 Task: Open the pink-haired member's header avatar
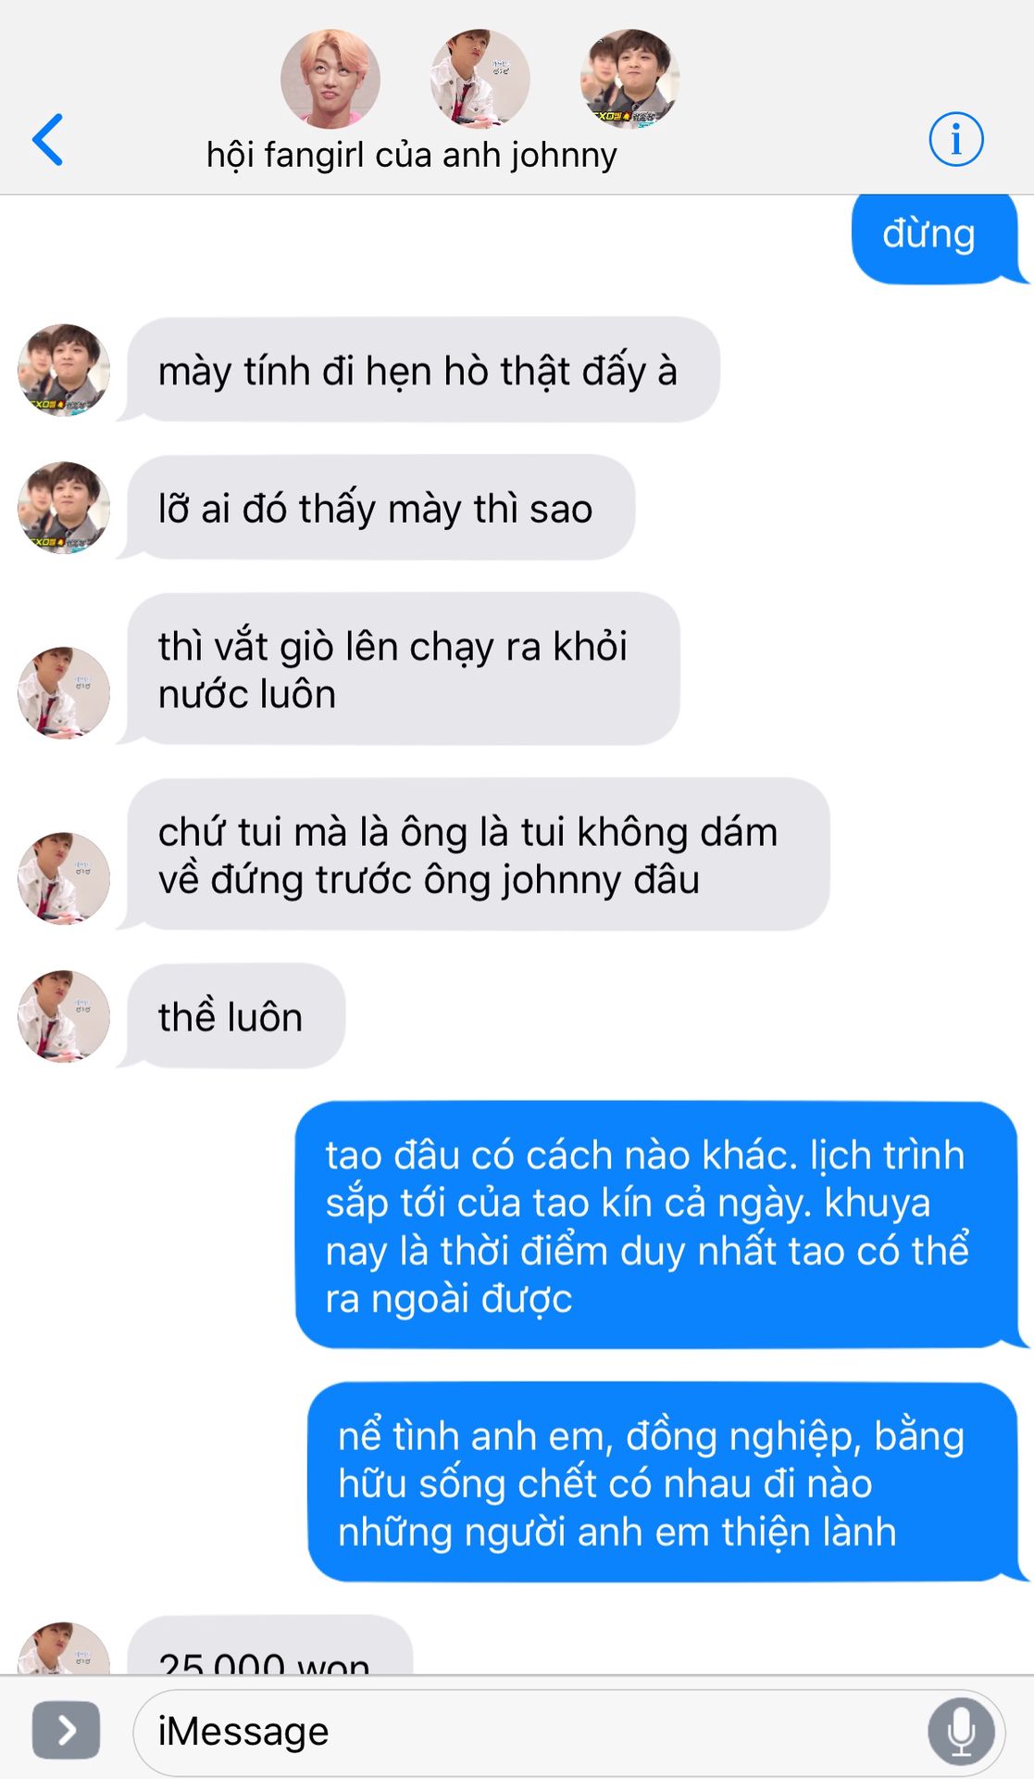coord(330,79)
